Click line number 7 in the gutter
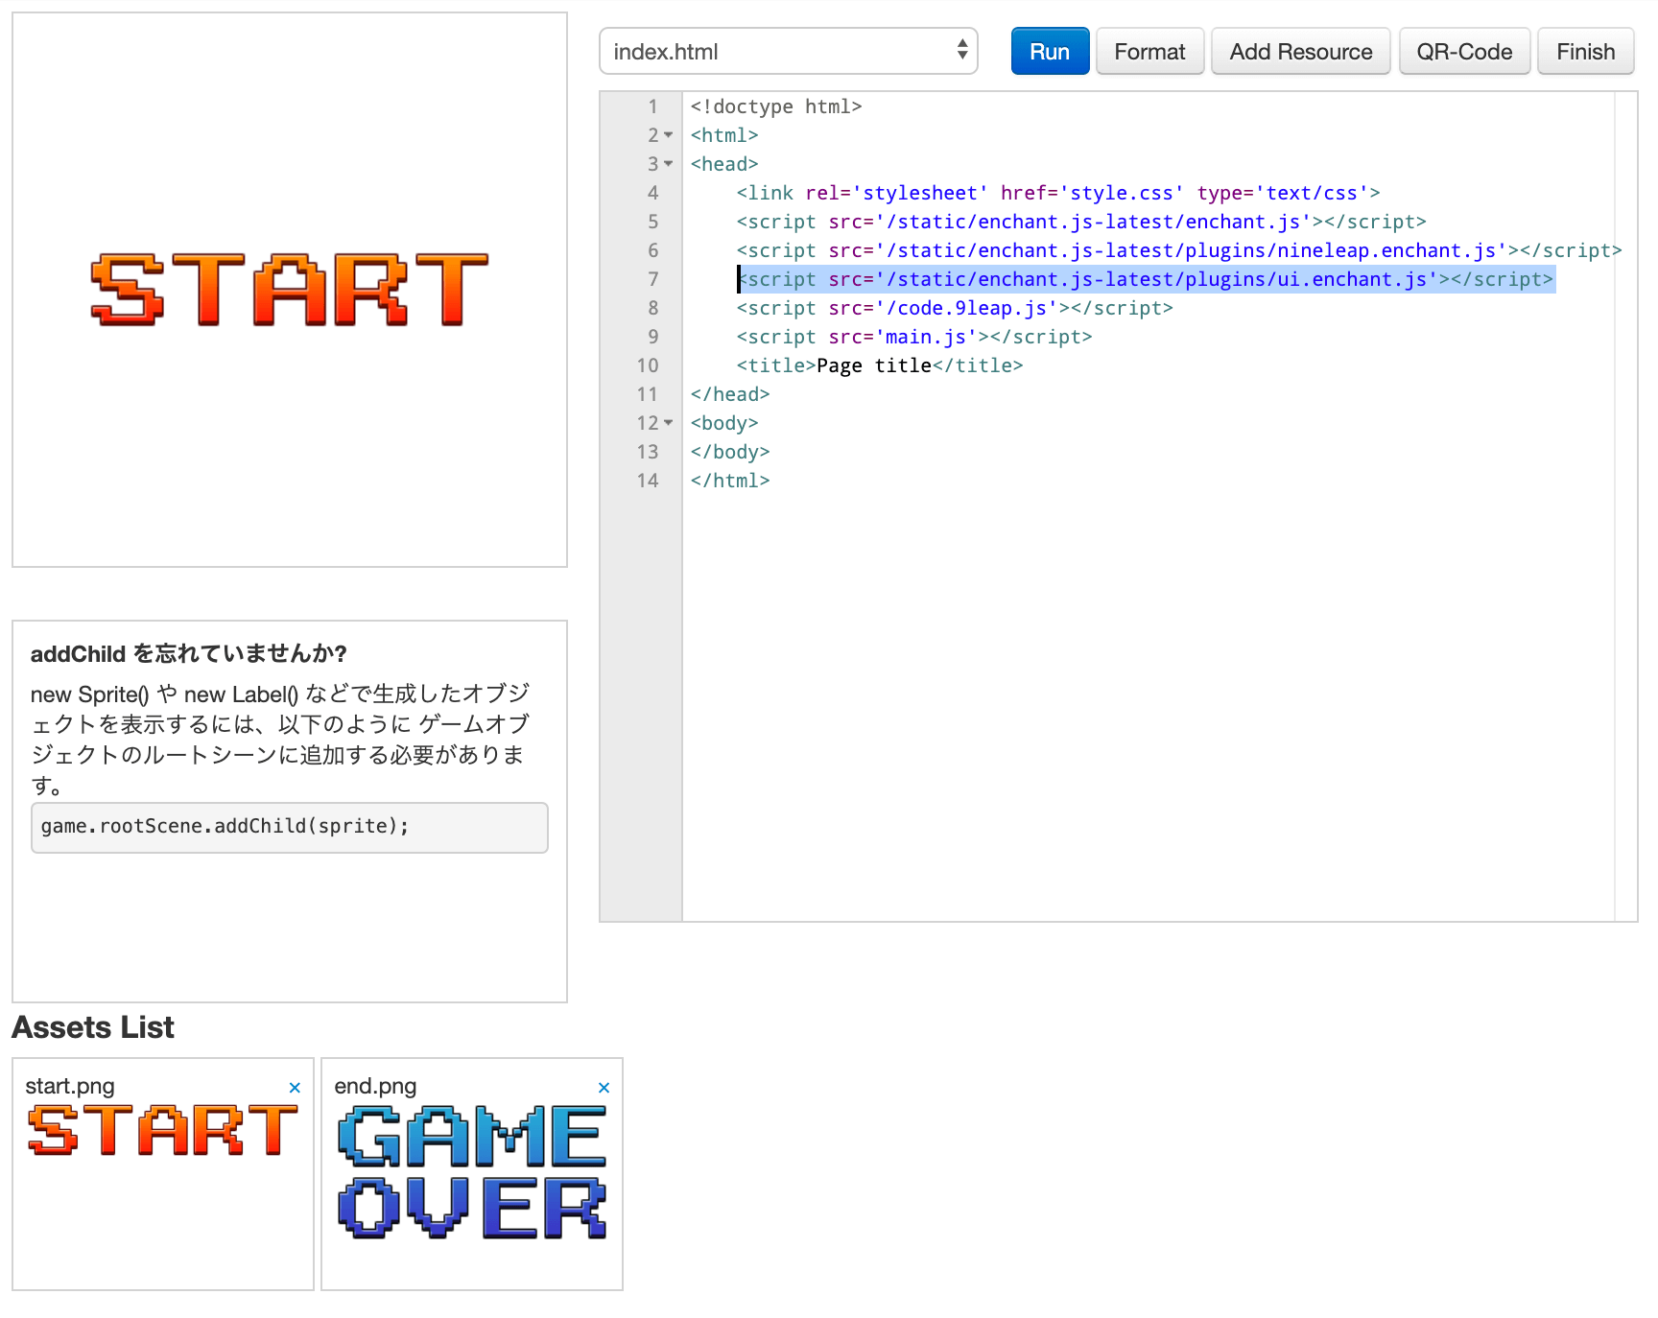 coord(652,279)
